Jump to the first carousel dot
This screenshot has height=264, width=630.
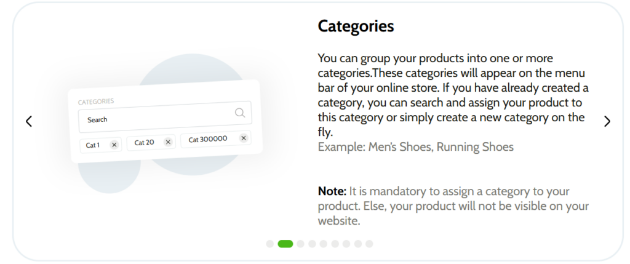coord(270,244)
